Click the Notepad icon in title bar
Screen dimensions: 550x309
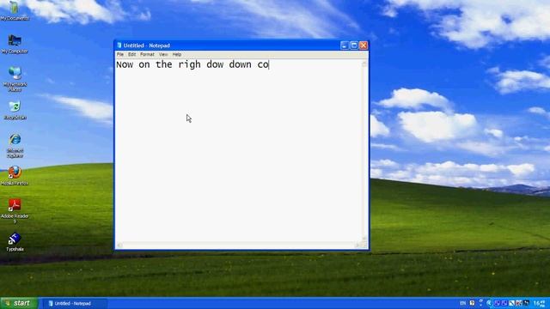point(119,45)
